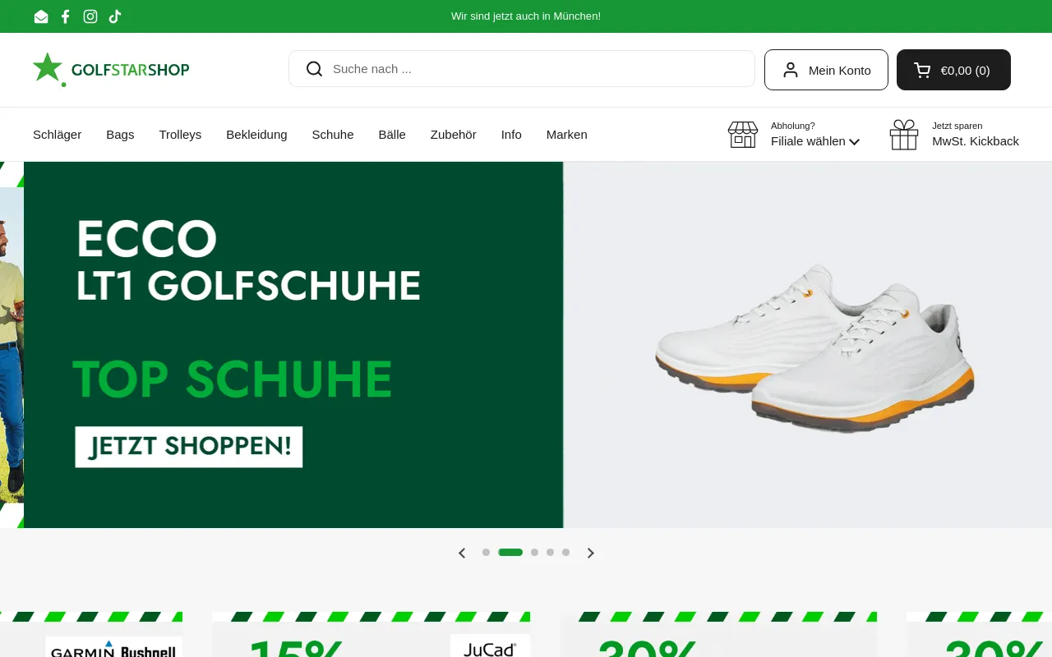The image size is (1052, 657).
Task: Open Mein Konto account button
Action: point(826,70)
